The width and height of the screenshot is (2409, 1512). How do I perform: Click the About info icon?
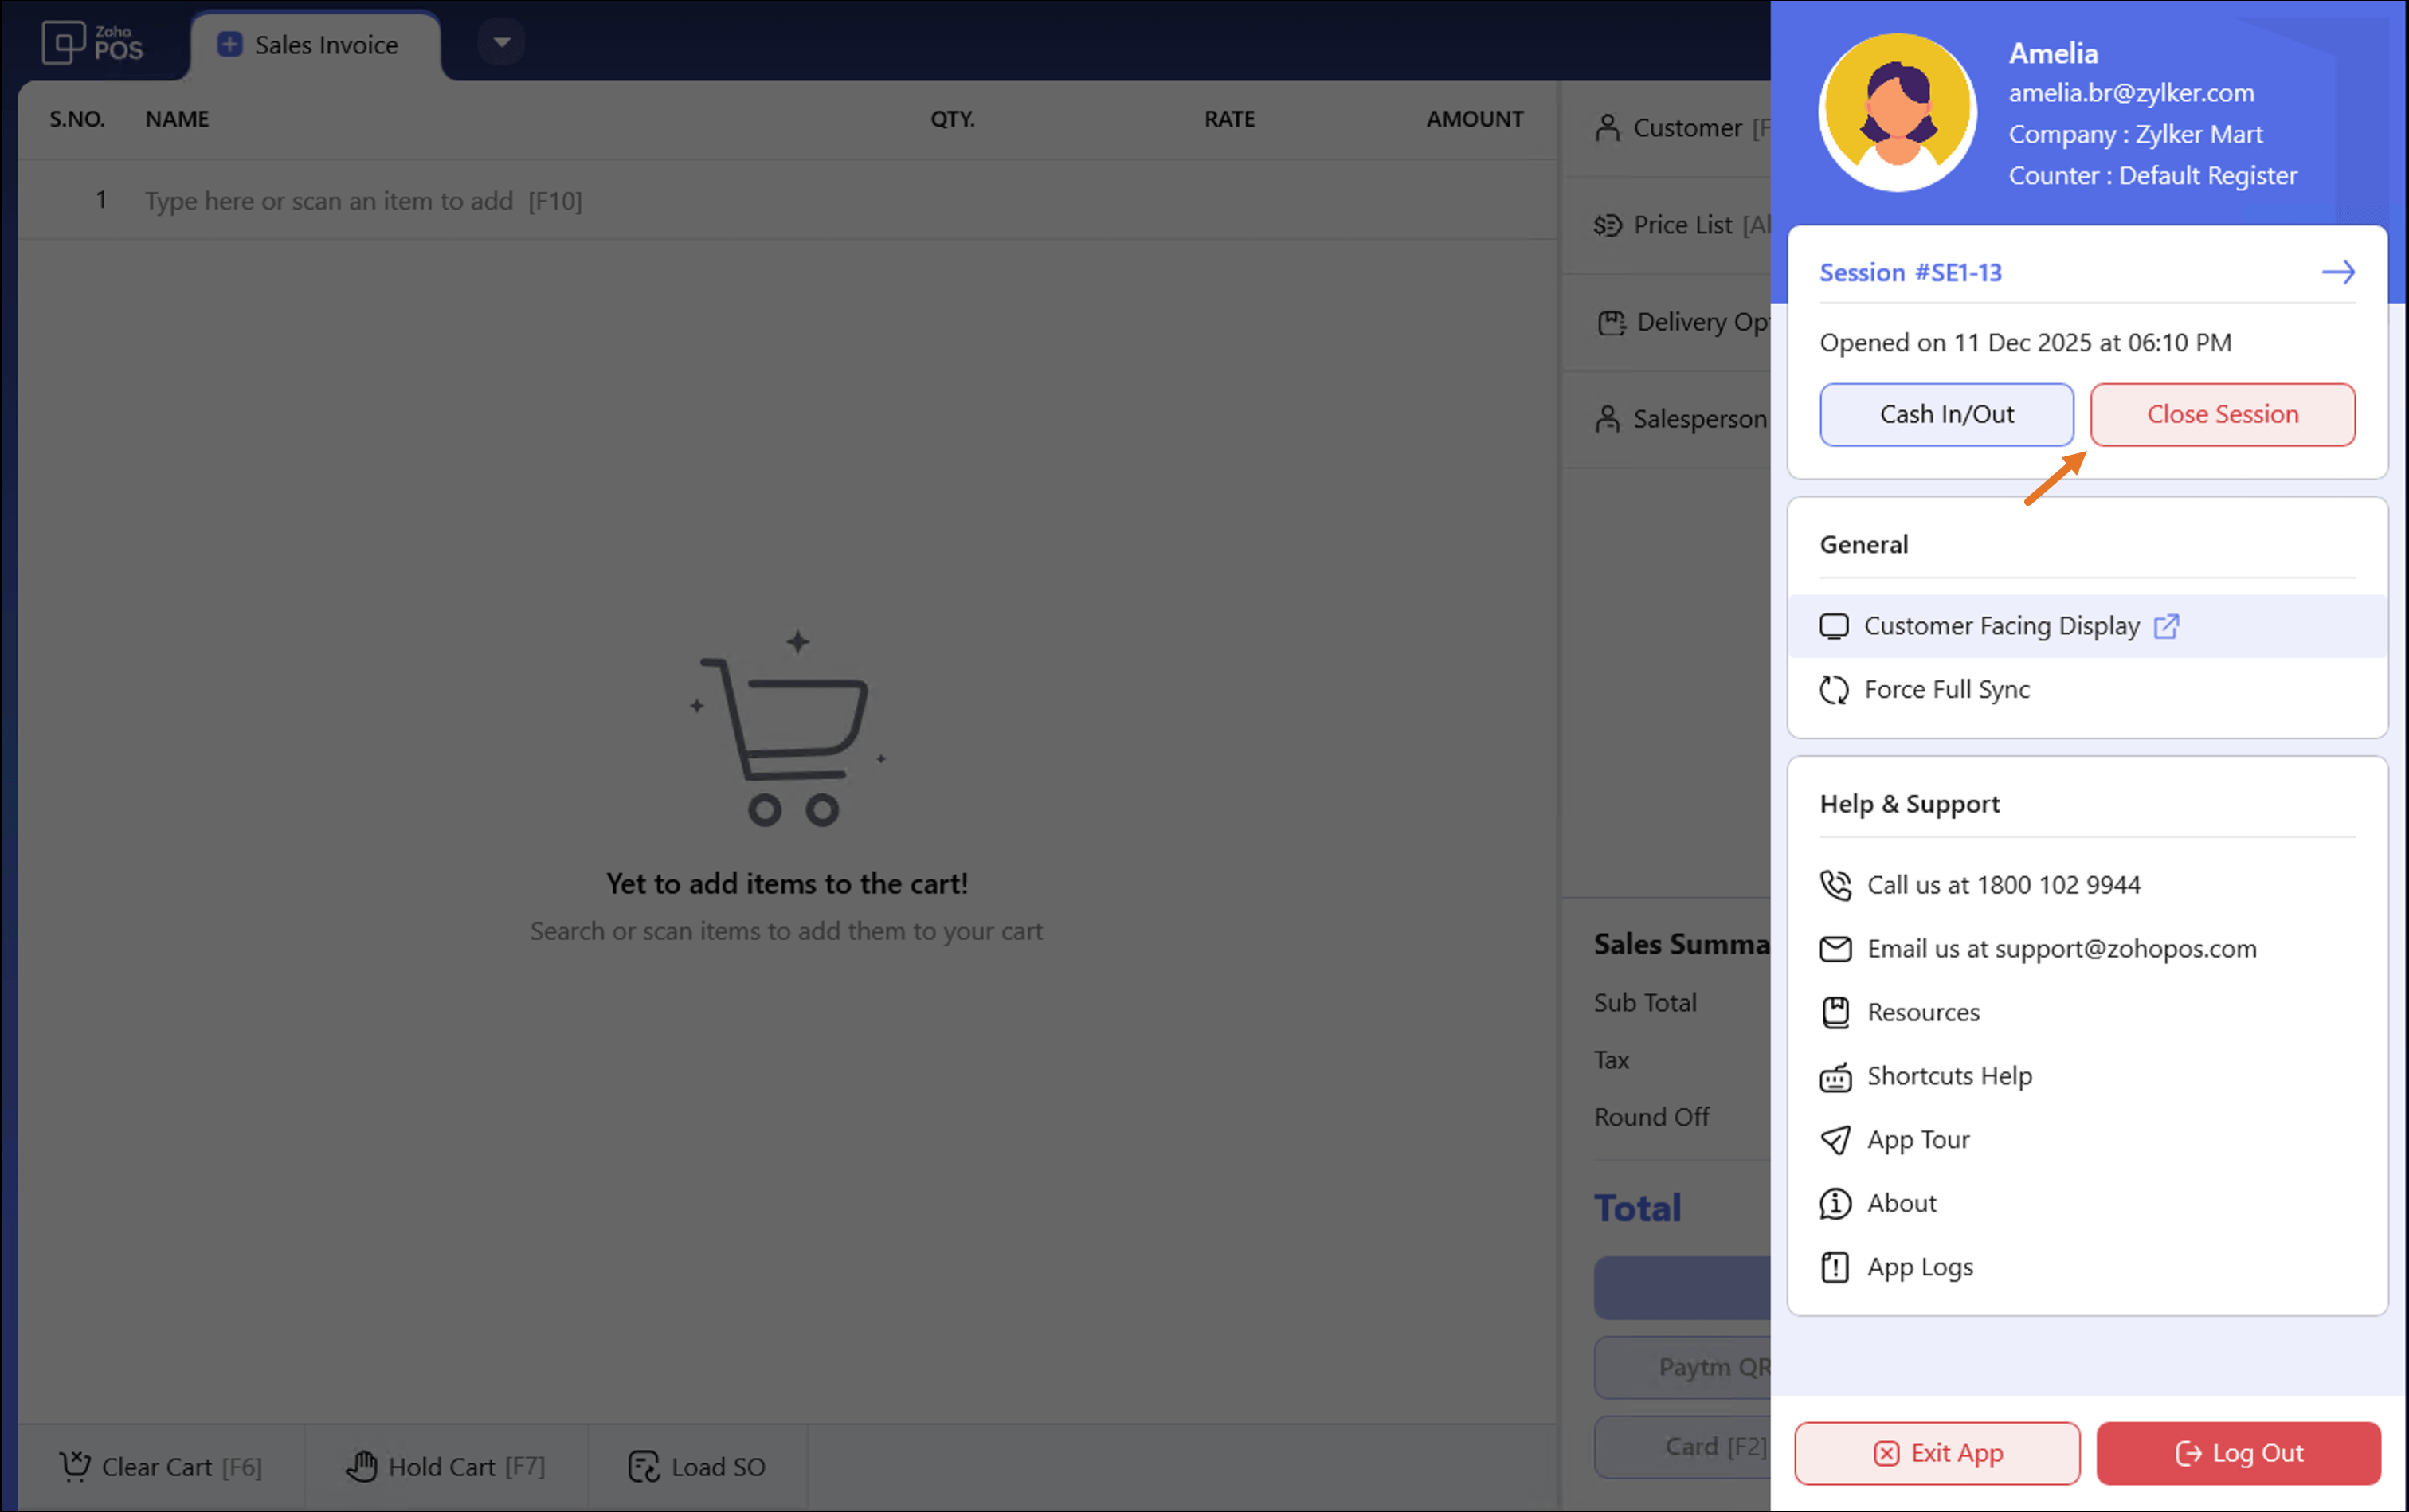pos(1835,1204)
